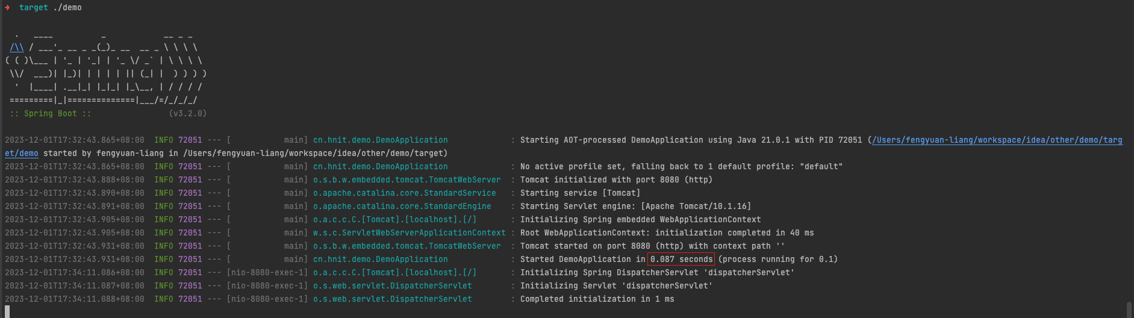1134x318 pixels.
Task: Click the "(v3.2.0)" version text
Action: point(187,114)
